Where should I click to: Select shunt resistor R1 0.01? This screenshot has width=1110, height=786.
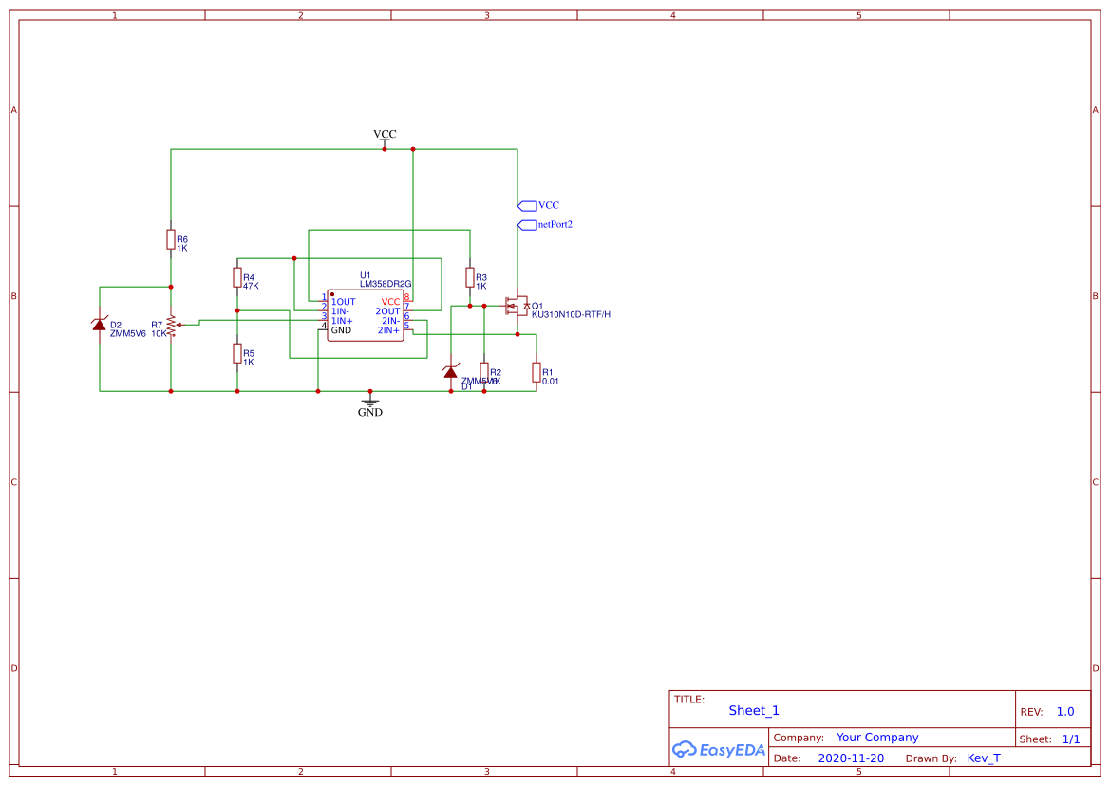tap(535, 371)
